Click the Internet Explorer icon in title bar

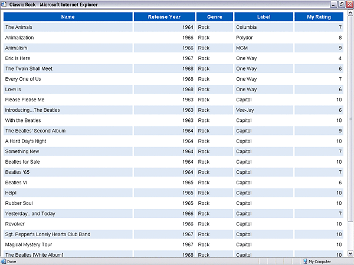coord(5,4)
